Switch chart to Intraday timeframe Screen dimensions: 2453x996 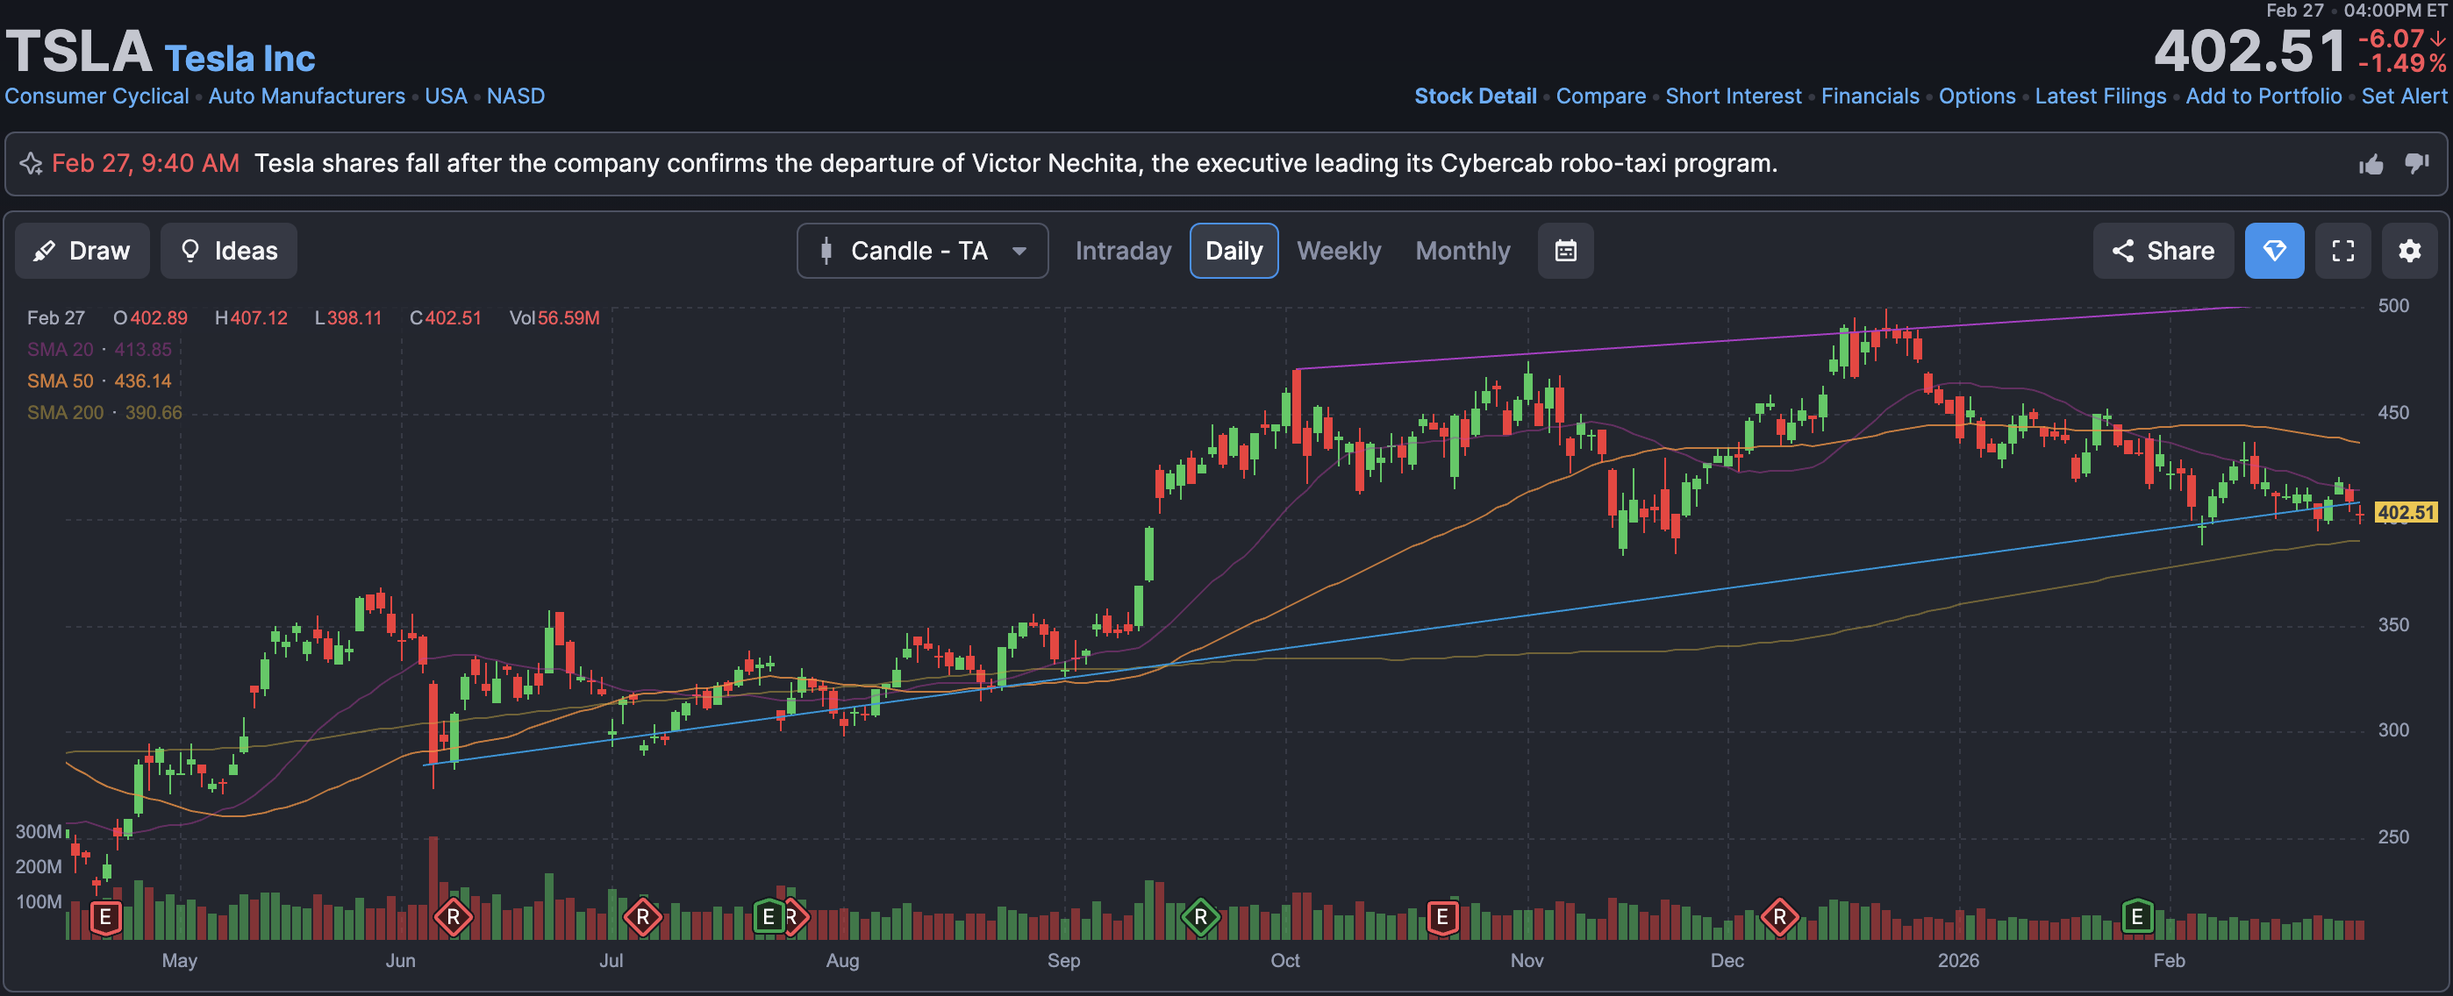point(1123,251)
